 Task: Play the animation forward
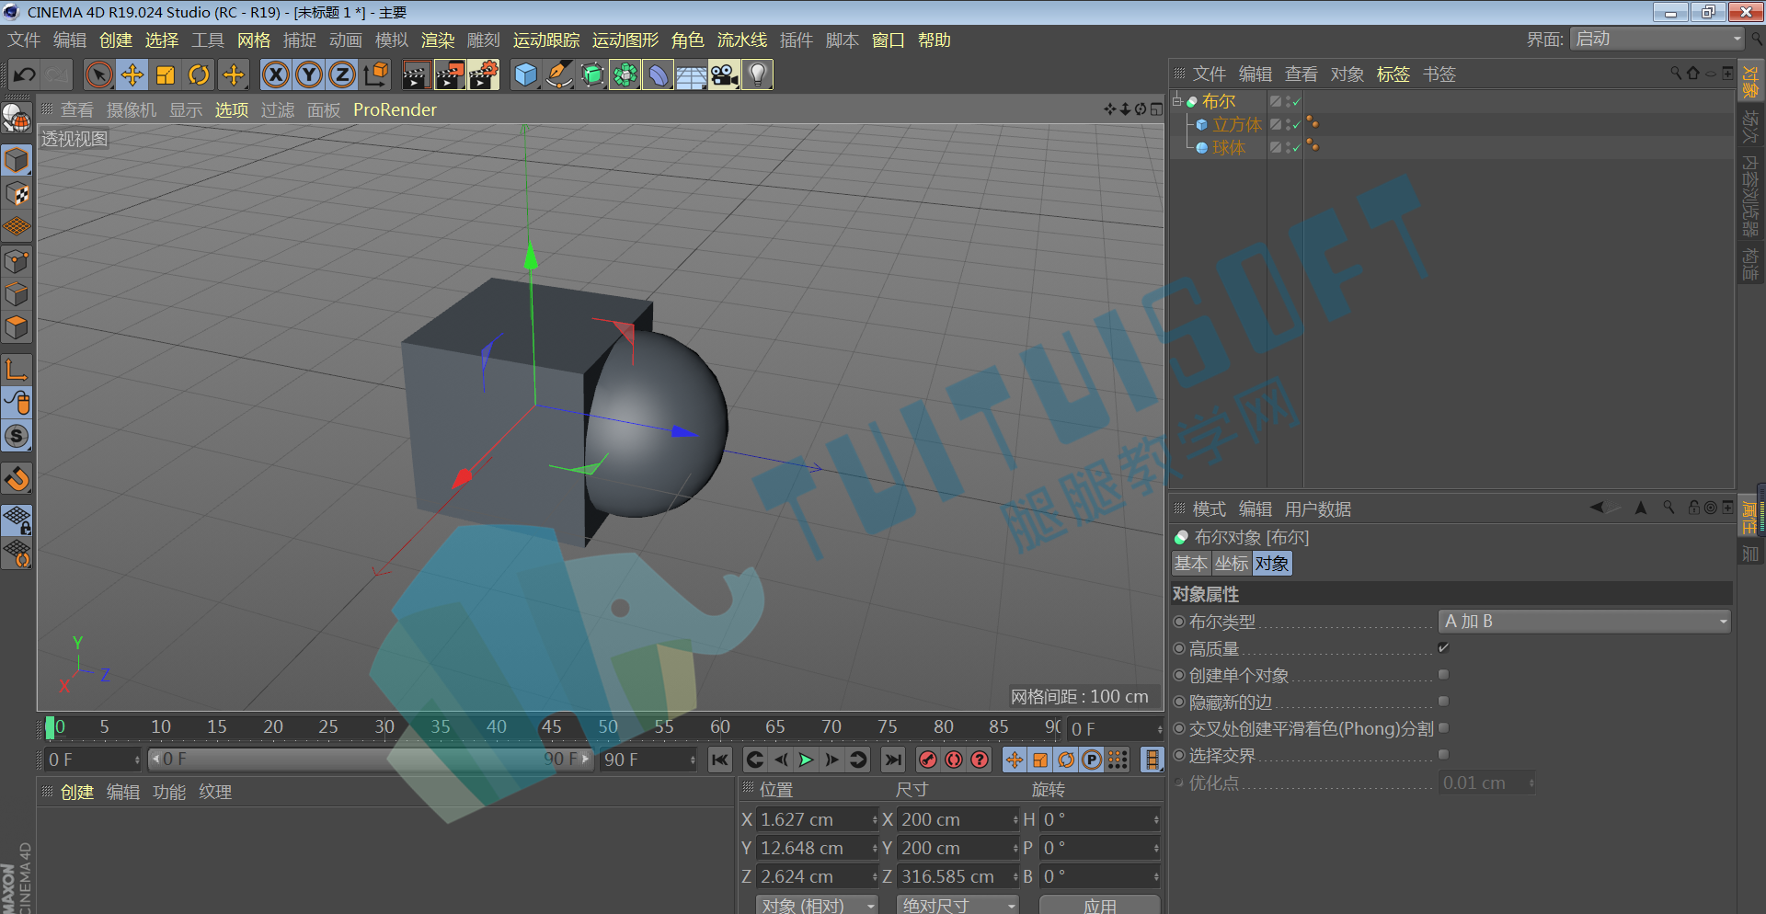click(807, 760)
